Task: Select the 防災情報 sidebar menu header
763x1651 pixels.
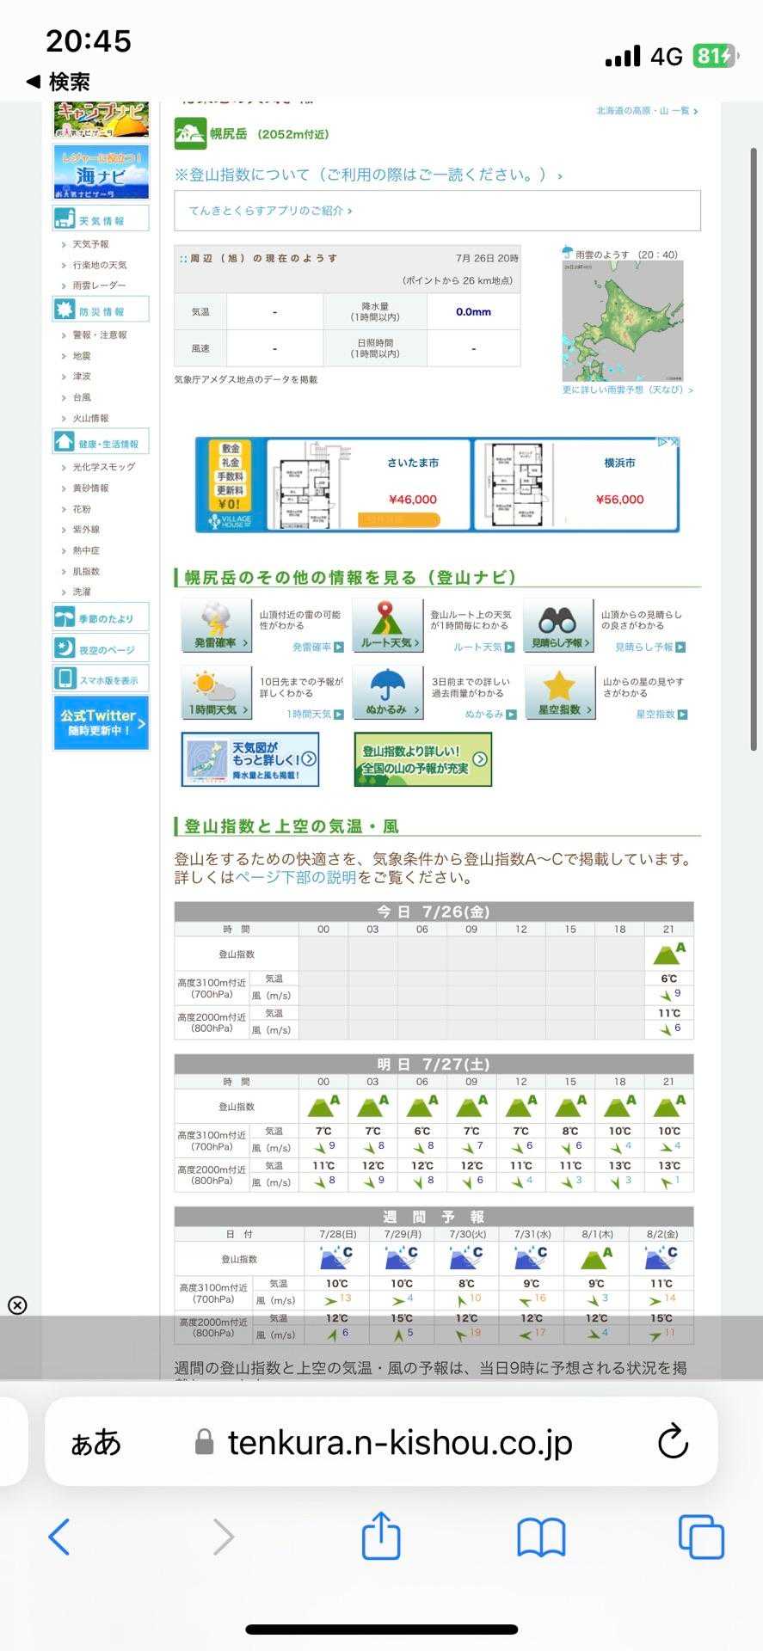Action: pyautogui.click(x=101, y=311)
